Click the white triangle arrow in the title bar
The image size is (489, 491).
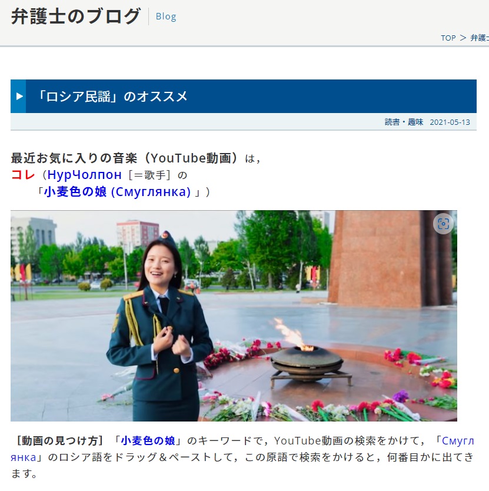(x=19, y=96)
